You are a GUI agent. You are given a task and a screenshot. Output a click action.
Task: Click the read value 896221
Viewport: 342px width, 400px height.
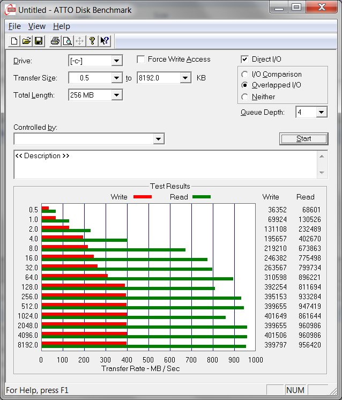click(x=310, y=277)
